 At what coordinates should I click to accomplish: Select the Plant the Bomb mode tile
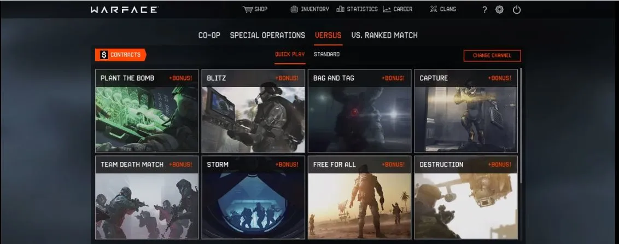tap(147, 111)
